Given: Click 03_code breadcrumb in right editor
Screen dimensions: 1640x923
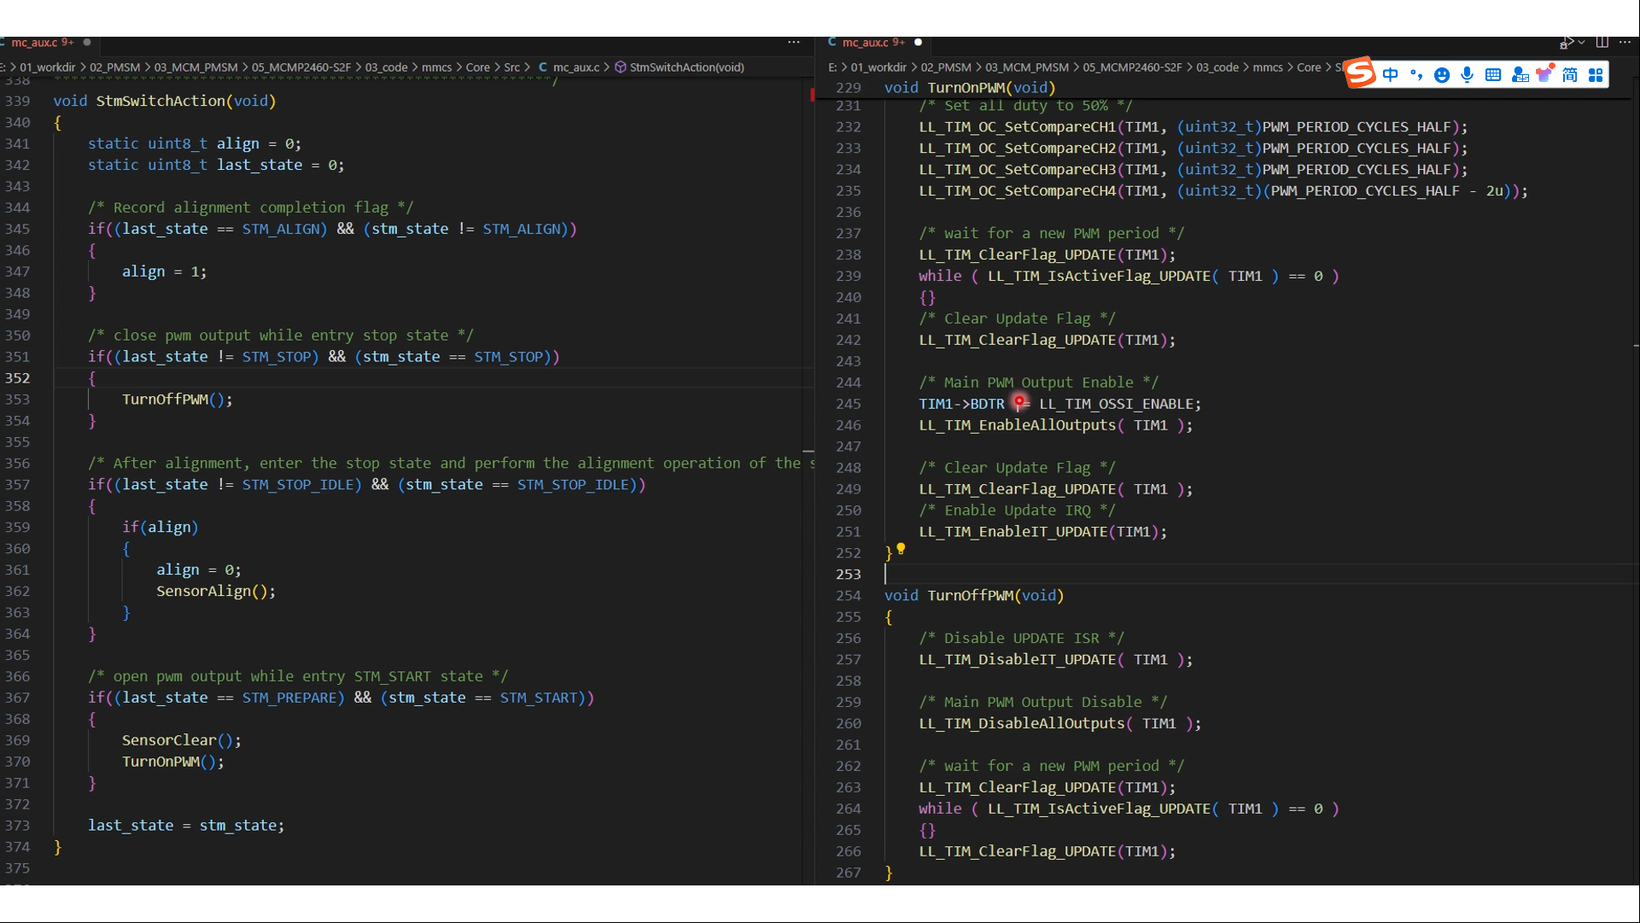Looking at the screenshot, I should 1217,67.
